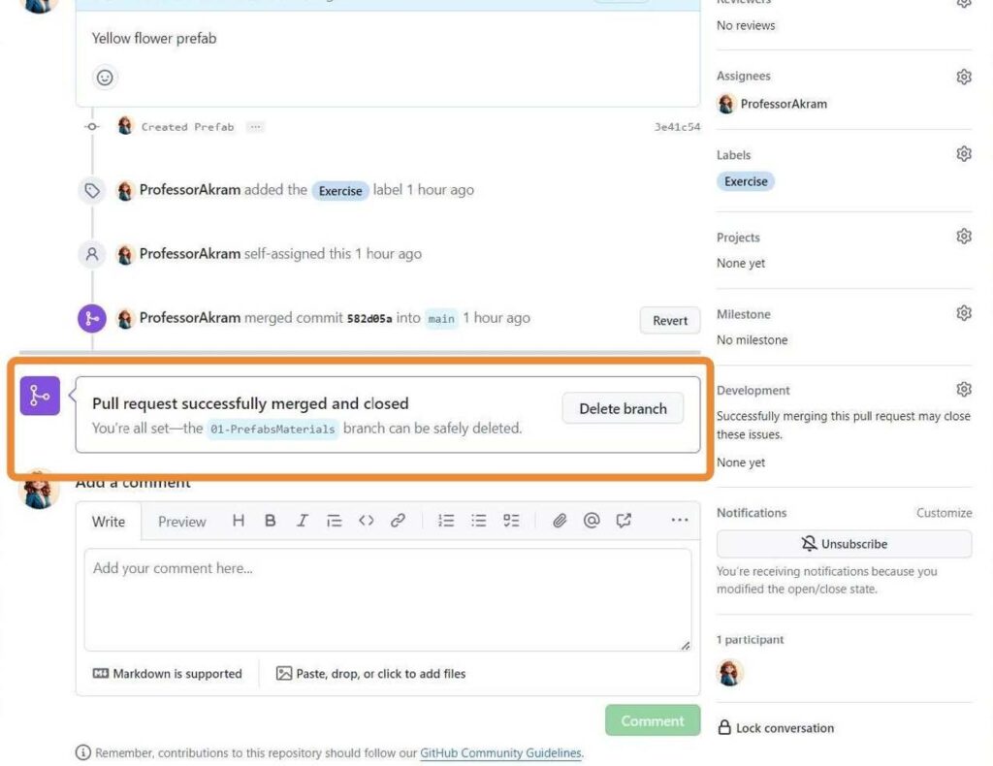This screenshot has height=766, width=993.
Task: Click Customize notifications
Action: [944, 513]
